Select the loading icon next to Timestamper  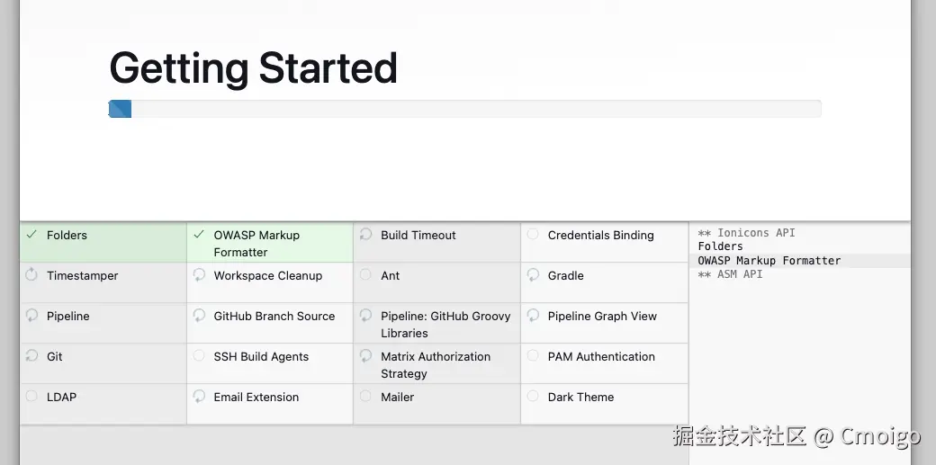31,275
